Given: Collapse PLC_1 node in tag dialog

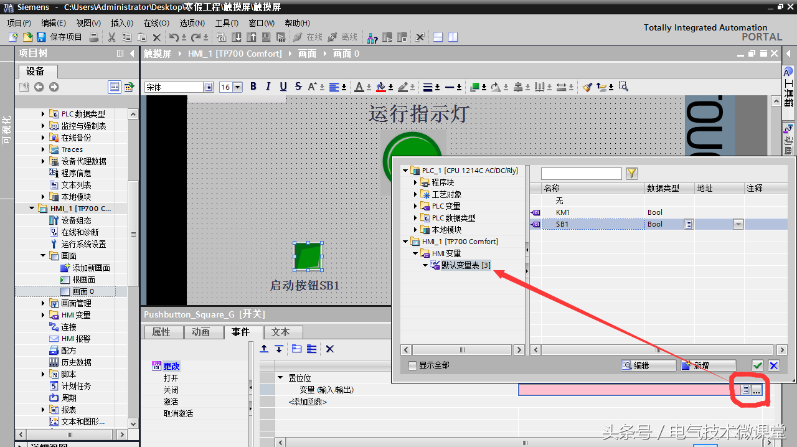Looking at the screenshot, I should 405,171.
